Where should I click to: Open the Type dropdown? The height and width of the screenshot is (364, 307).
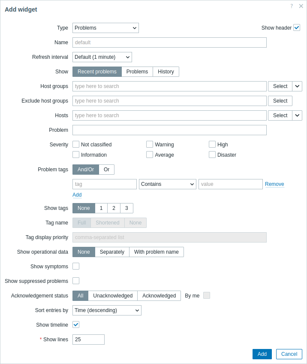(105, 28)
